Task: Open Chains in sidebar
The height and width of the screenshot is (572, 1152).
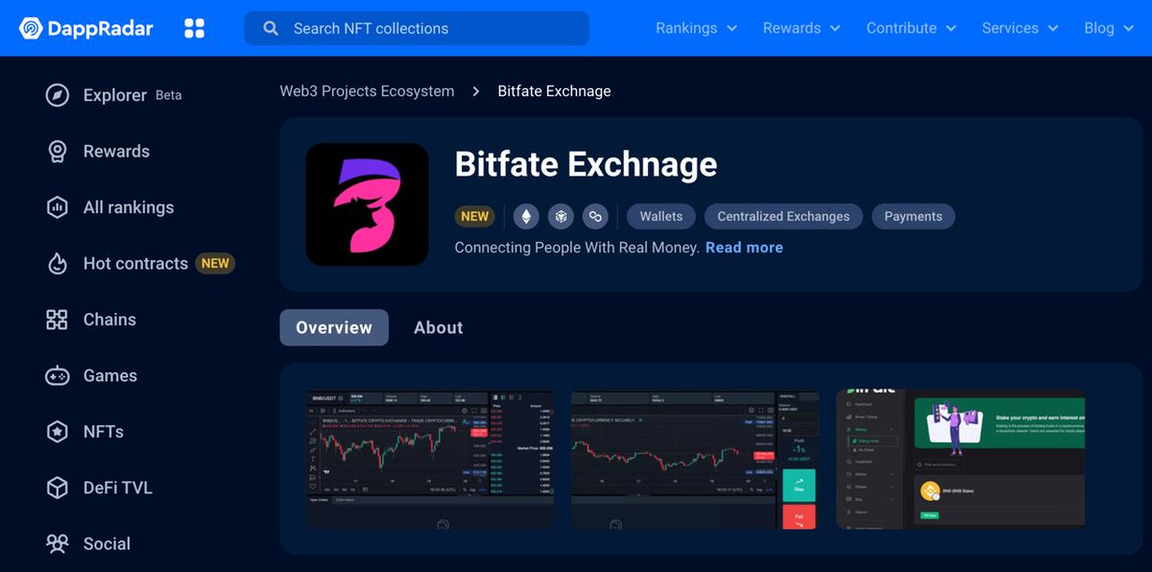Action: [x=91, y=320]
